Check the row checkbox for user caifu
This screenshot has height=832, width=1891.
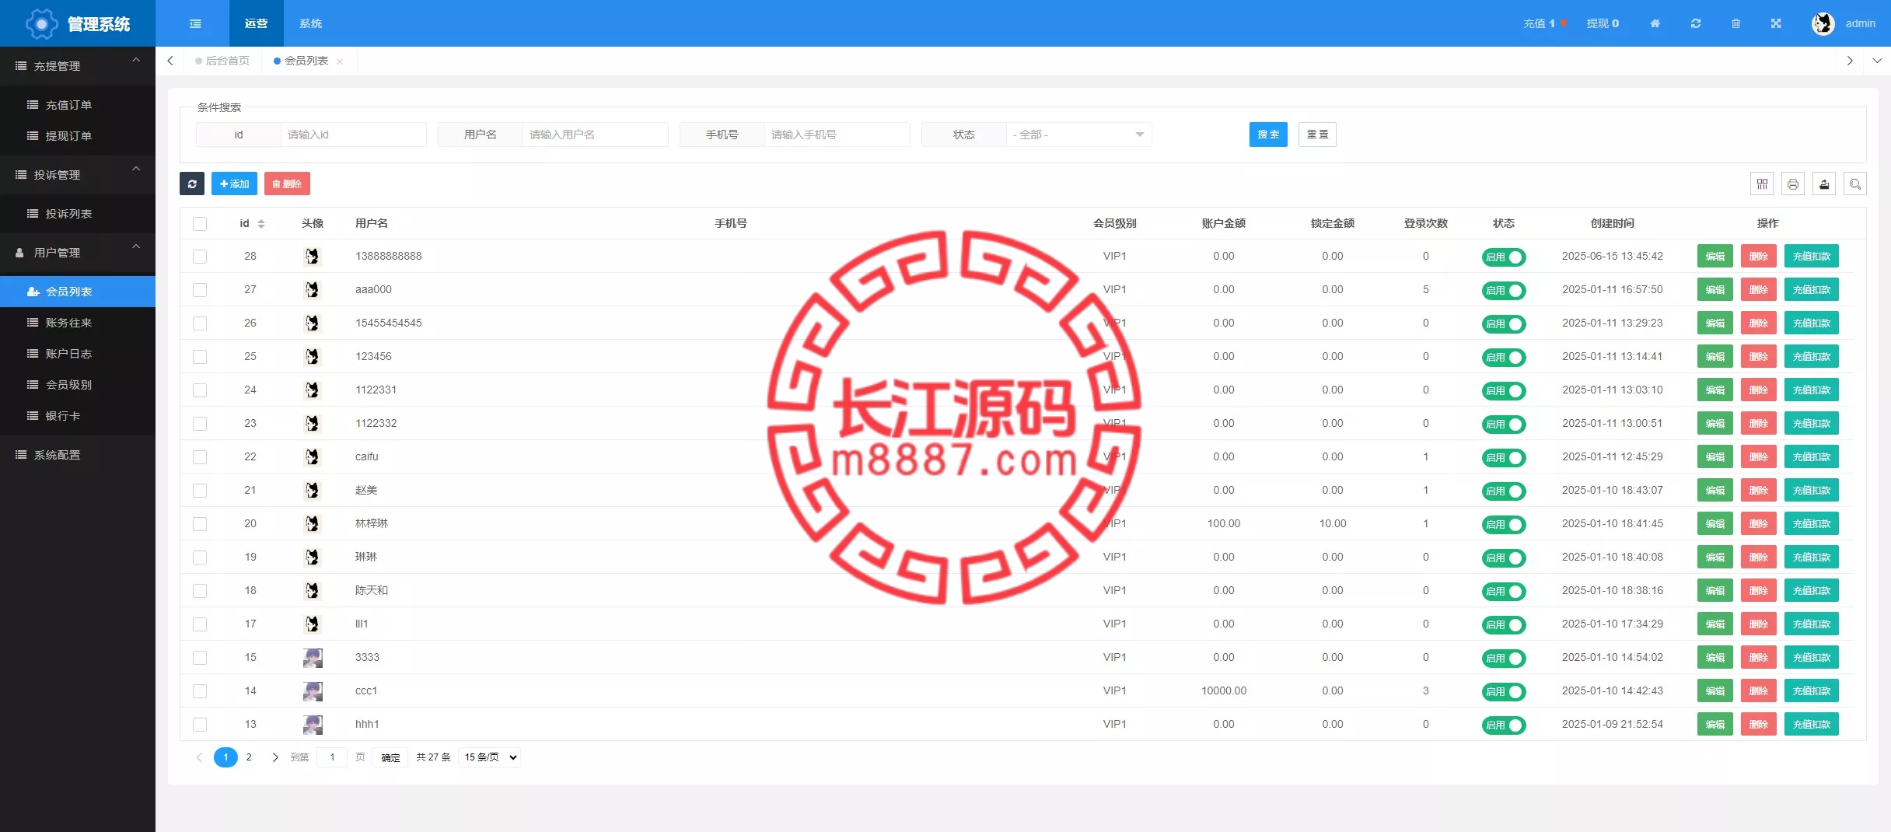coord(200,457)
